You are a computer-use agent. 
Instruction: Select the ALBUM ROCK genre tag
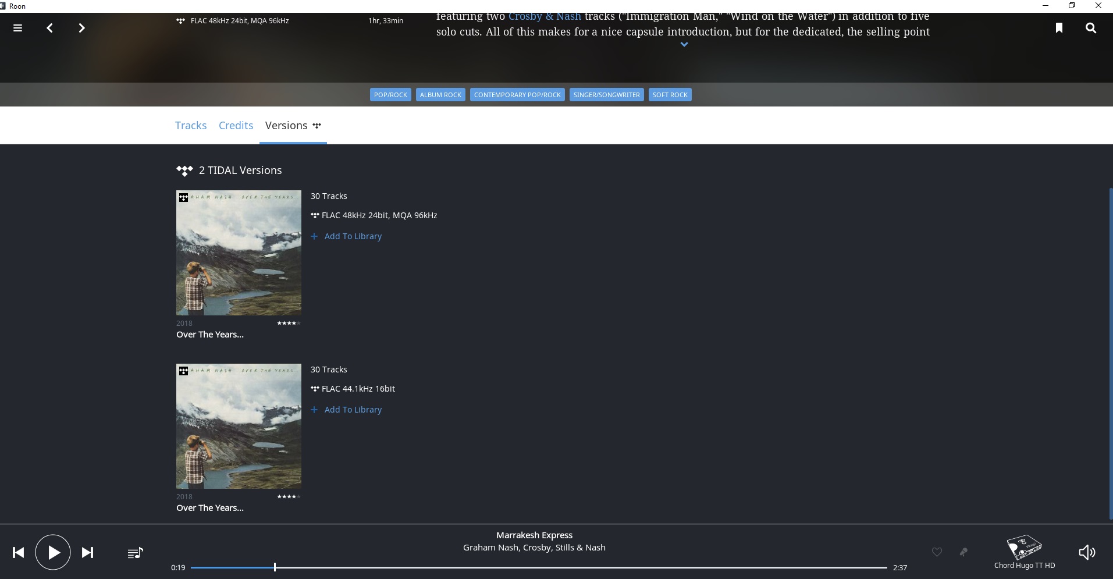[440, 95]
